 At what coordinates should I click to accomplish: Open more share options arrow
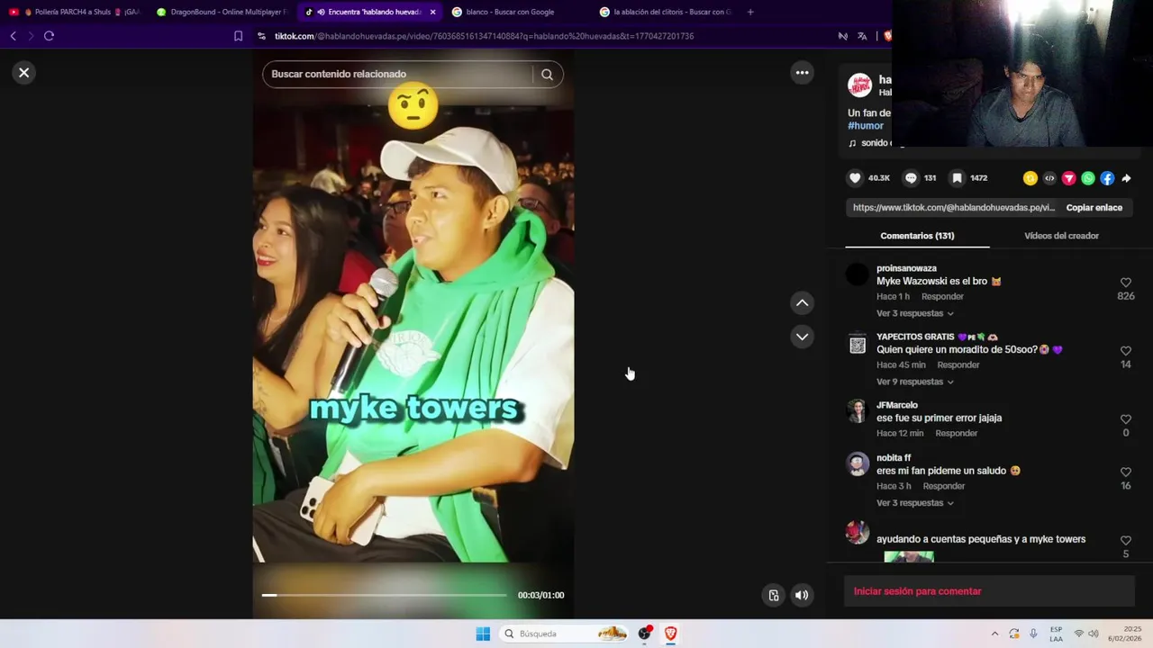[x=1126, y=178]
